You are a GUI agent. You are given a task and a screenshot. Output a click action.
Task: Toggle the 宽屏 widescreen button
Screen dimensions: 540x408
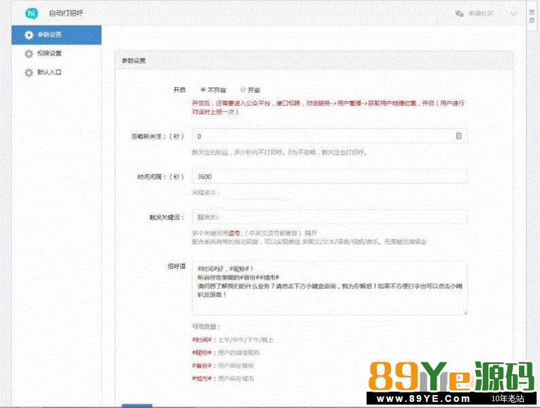532,16
